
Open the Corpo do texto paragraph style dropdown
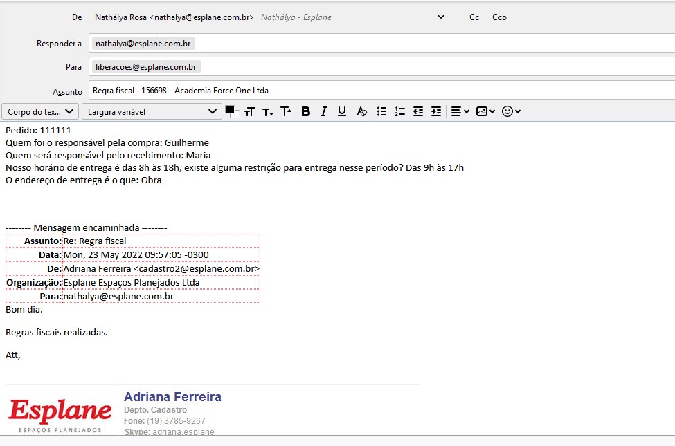coord(40,111)
